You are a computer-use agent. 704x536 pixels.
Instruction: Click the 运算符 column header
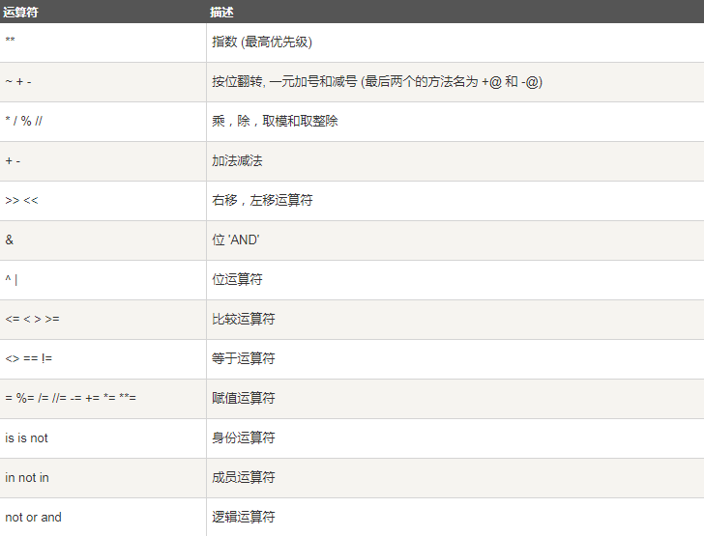tap(21, 13)
